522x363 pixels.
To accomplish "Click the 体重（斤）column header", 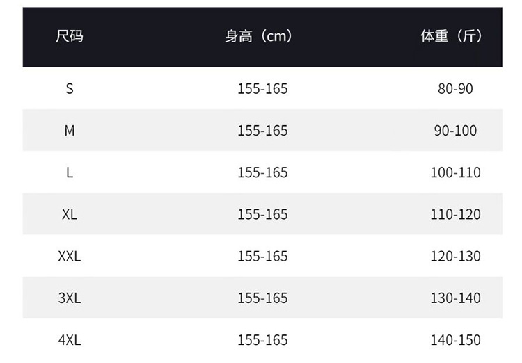I will 452,37.
